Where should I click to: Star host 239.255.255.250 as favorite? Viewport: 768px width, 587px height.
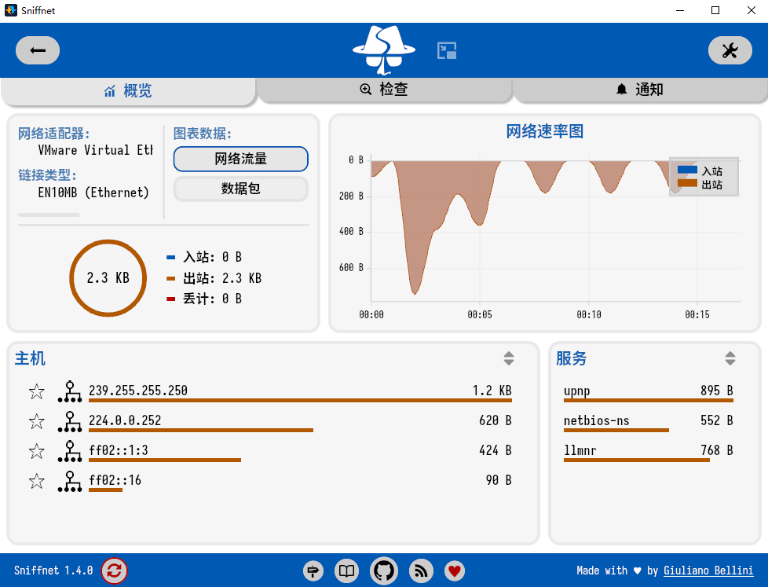pyautogui.click(x=37, y=391)
